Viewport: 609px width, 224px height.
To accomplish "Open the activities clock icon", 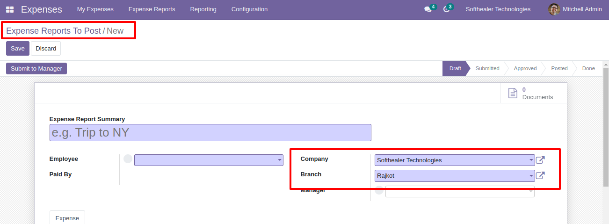I will [446, 9].
